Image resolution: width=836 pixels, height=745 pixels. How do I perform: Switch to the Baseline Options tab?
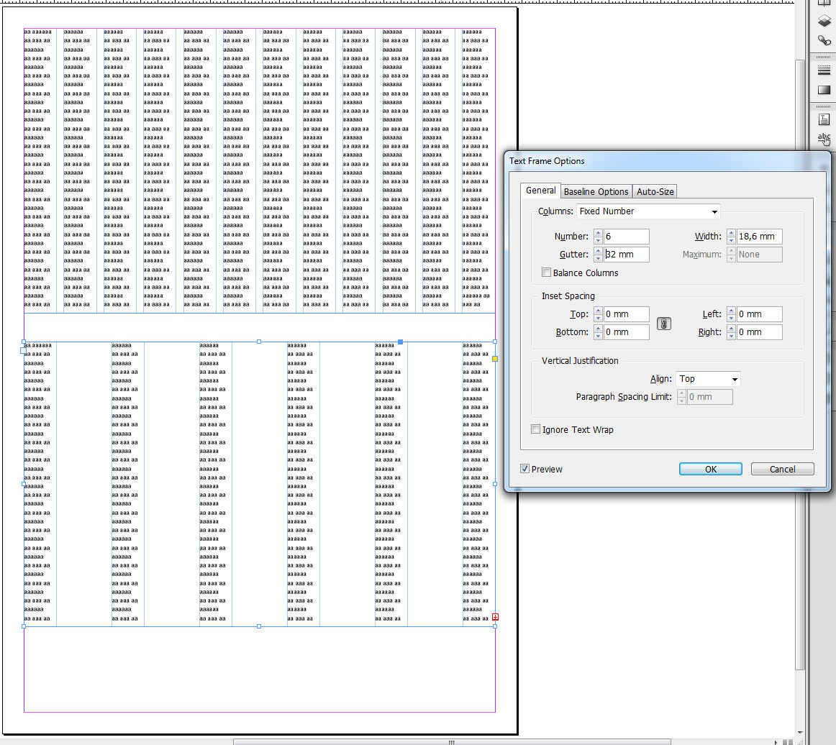pyautogui.click(x=596, y=192)
